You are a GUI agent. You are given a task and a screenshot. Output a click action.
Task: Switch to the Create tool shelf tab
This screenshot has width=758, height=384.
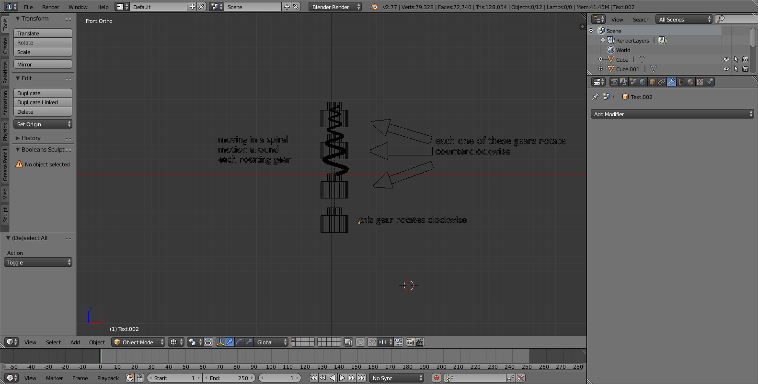pyautogui.click(x=5, y=46)
